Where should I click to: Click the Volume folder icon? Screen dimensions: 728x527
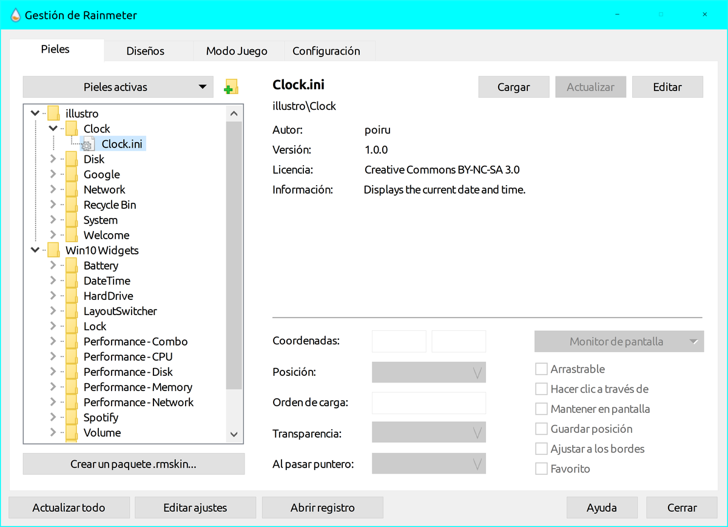pos(72,432)
